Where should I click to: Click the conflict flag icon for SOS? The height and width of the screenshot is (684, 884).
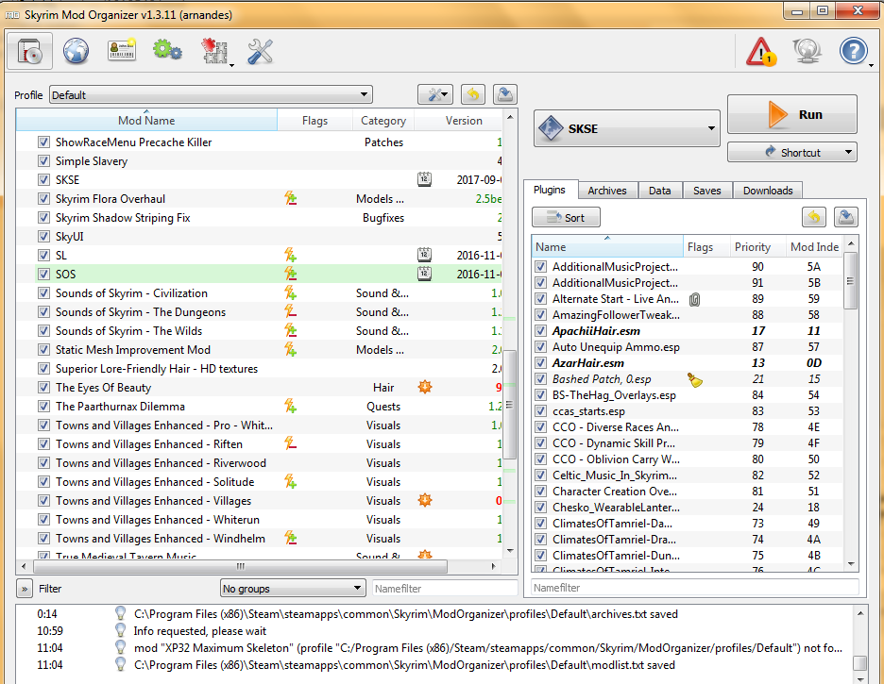(x=290, y=274)
